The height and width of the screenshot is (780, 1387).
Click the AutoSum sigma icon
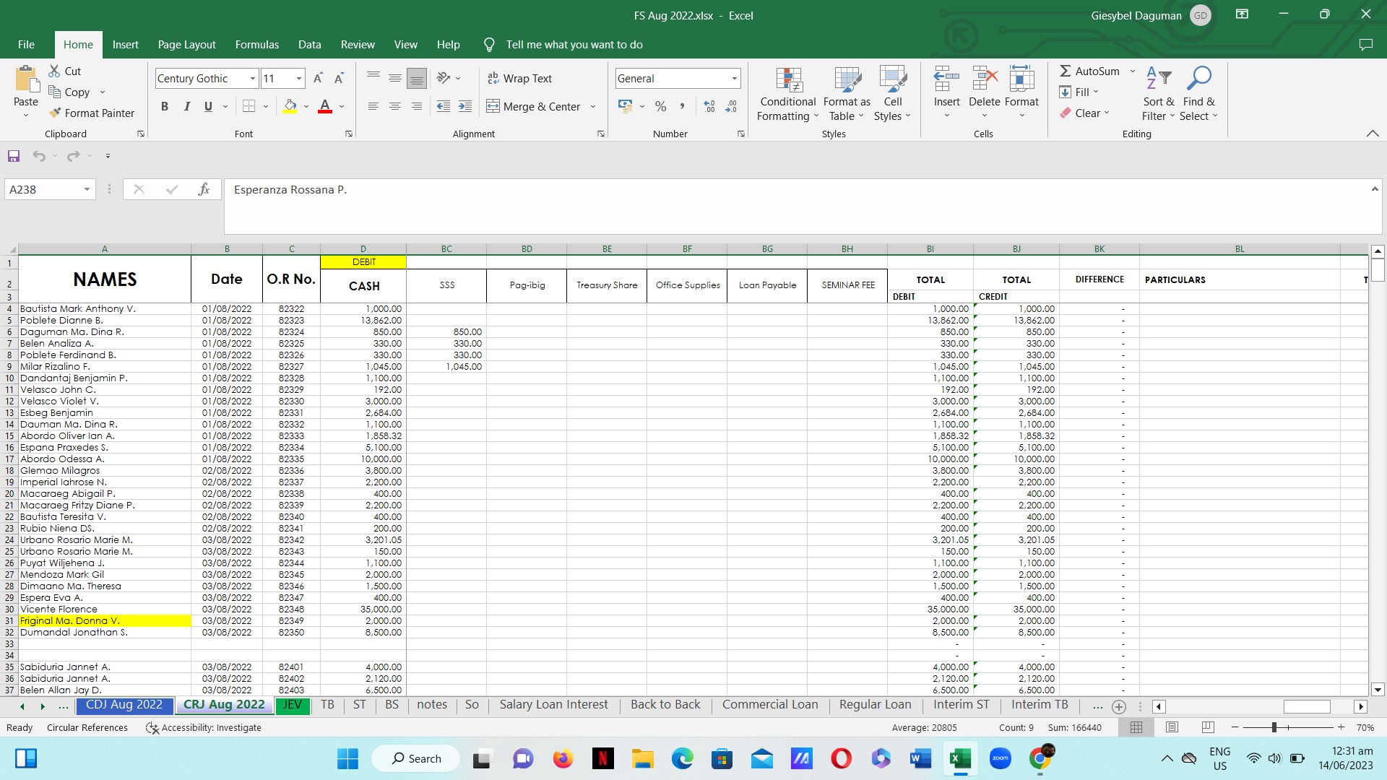pos(1065,71)
